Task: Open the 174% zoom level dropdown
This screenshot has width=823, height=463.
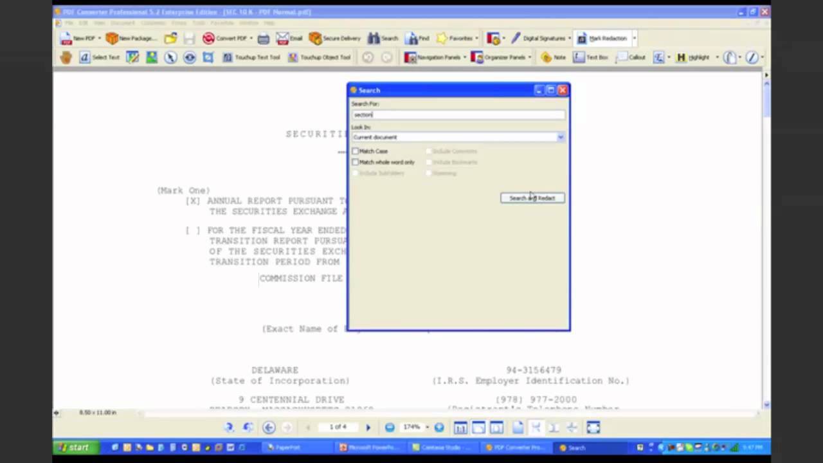Action: click(x=427, y=427)
